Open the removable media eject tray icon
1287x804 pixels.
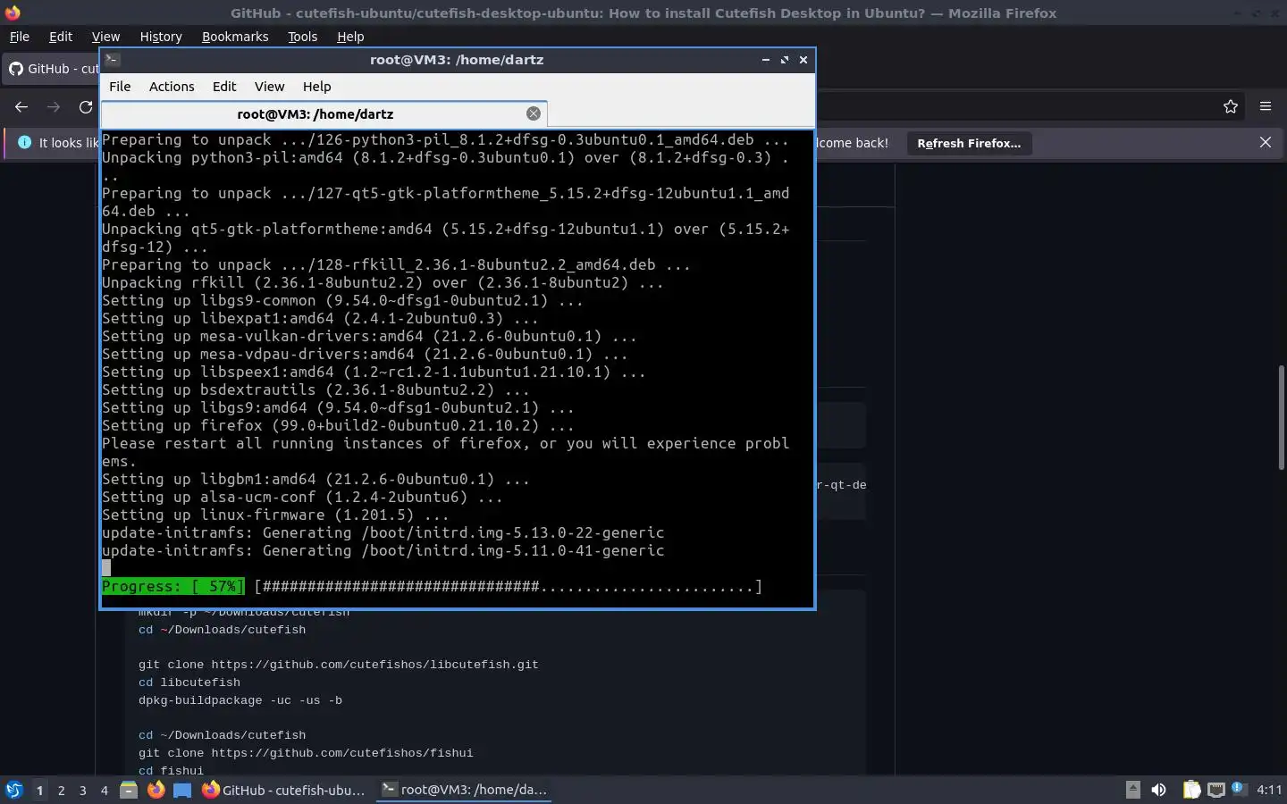click(x=1132, y=790)
